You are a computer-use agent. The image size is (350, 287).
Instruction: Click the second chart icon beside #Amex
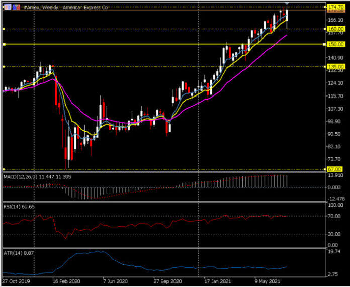(x=17, y=7)
